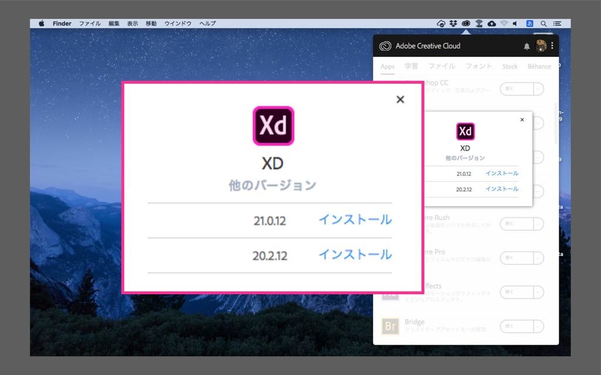Expand the After Effects open-button dropdown arrow
Image resolution: width=601 pixels, height=375 pixels.
pyautogui.click(x=538, y=292)
